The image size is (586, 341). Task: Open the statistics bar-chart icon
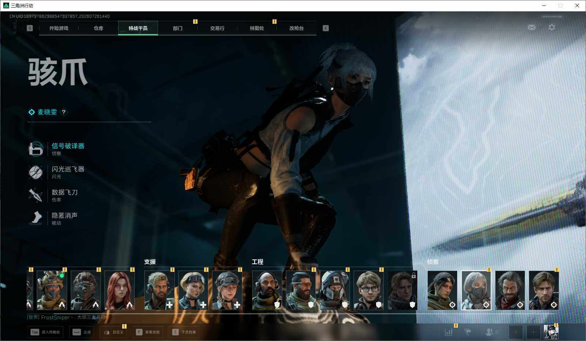click(x=449, y=332)
